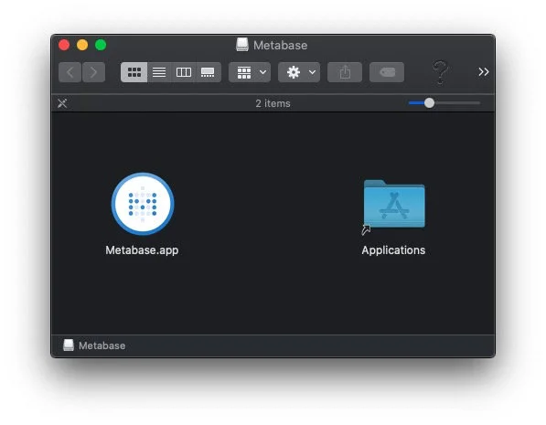Open the group-by arrangement dropdown
The image size is (546, 425).
tap(250, 72)
